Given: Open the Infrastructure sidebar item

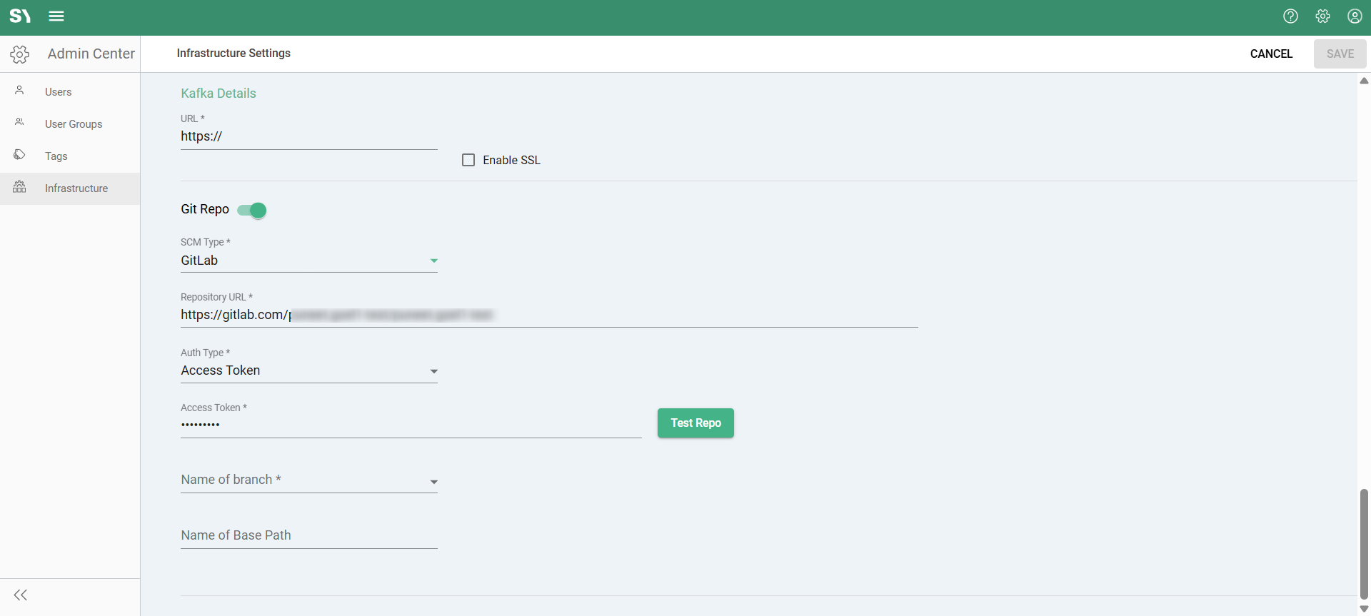Looking at the screenshot, I should point(76,188).
